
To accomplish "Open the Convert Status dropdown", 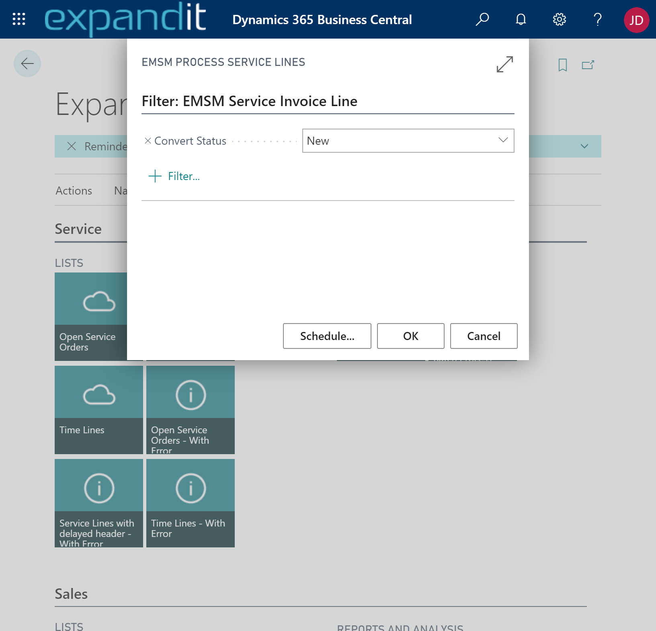I will coord(408,141).
